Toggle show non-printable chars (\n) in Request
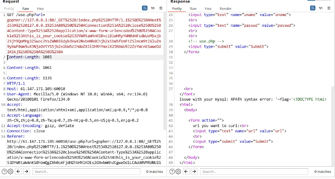Viewport: 335px width, 179px height. click(153, 8)
